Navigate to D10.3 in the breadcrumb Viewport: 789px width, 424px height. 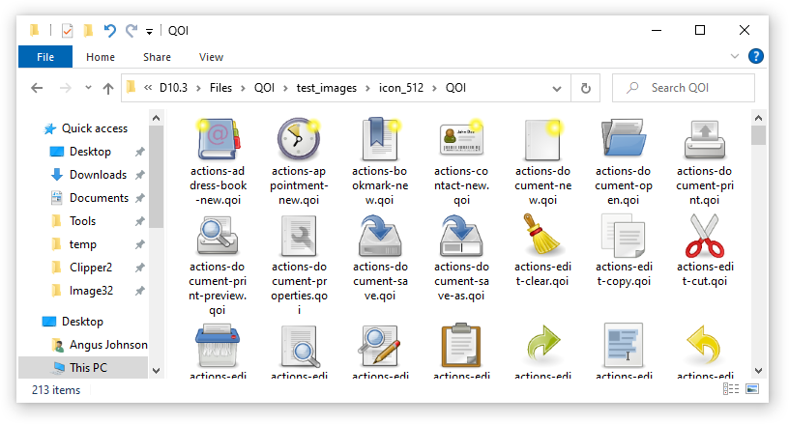tap(174, 88)
